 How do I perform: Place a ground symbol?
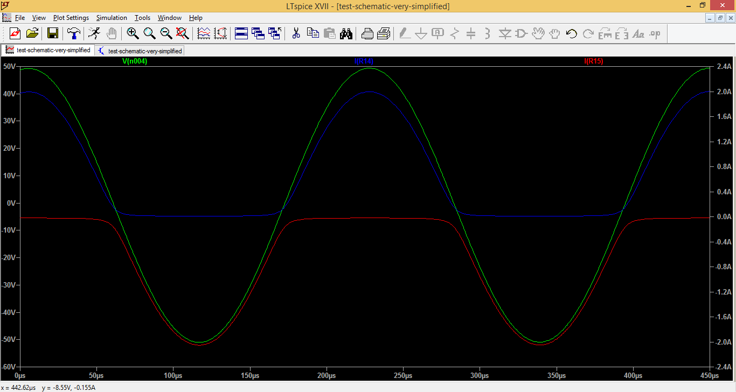pos(421,33)
